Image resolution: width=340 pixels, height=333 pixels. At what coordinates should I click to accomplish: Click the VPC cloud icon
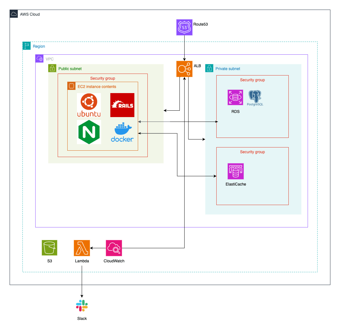[x=39, y=59]
